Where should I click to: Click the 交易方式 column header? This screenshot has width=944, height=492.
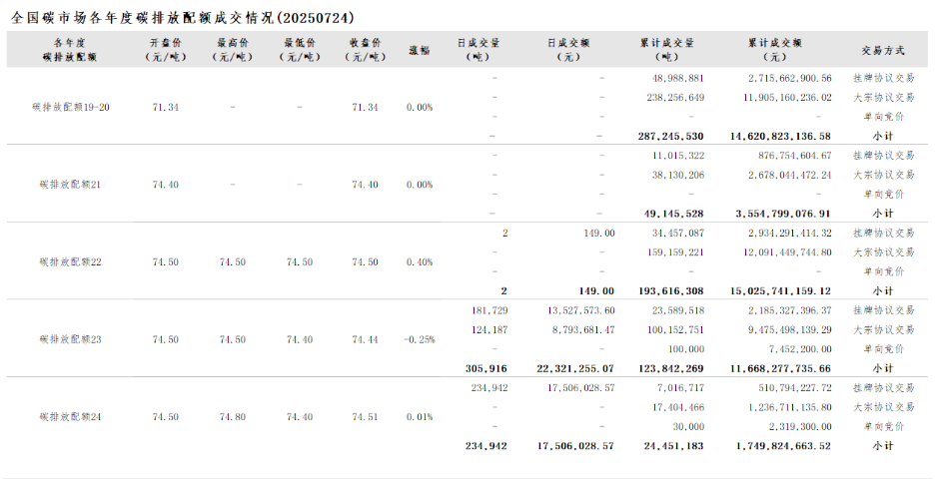click(x=882, y=50)
